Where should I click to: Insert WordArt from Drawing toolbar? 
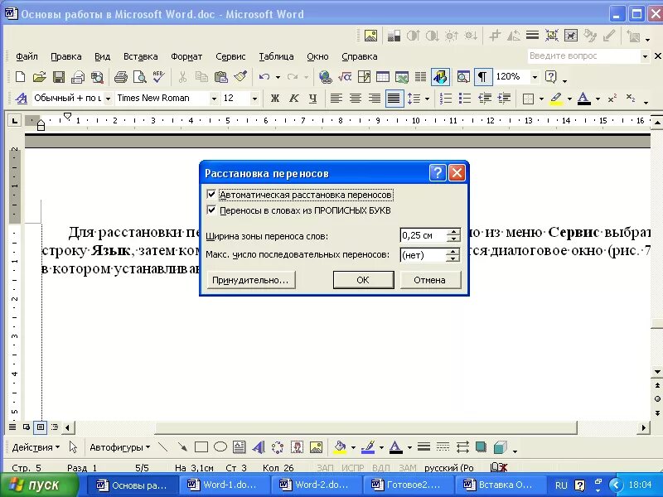point(259,446)
